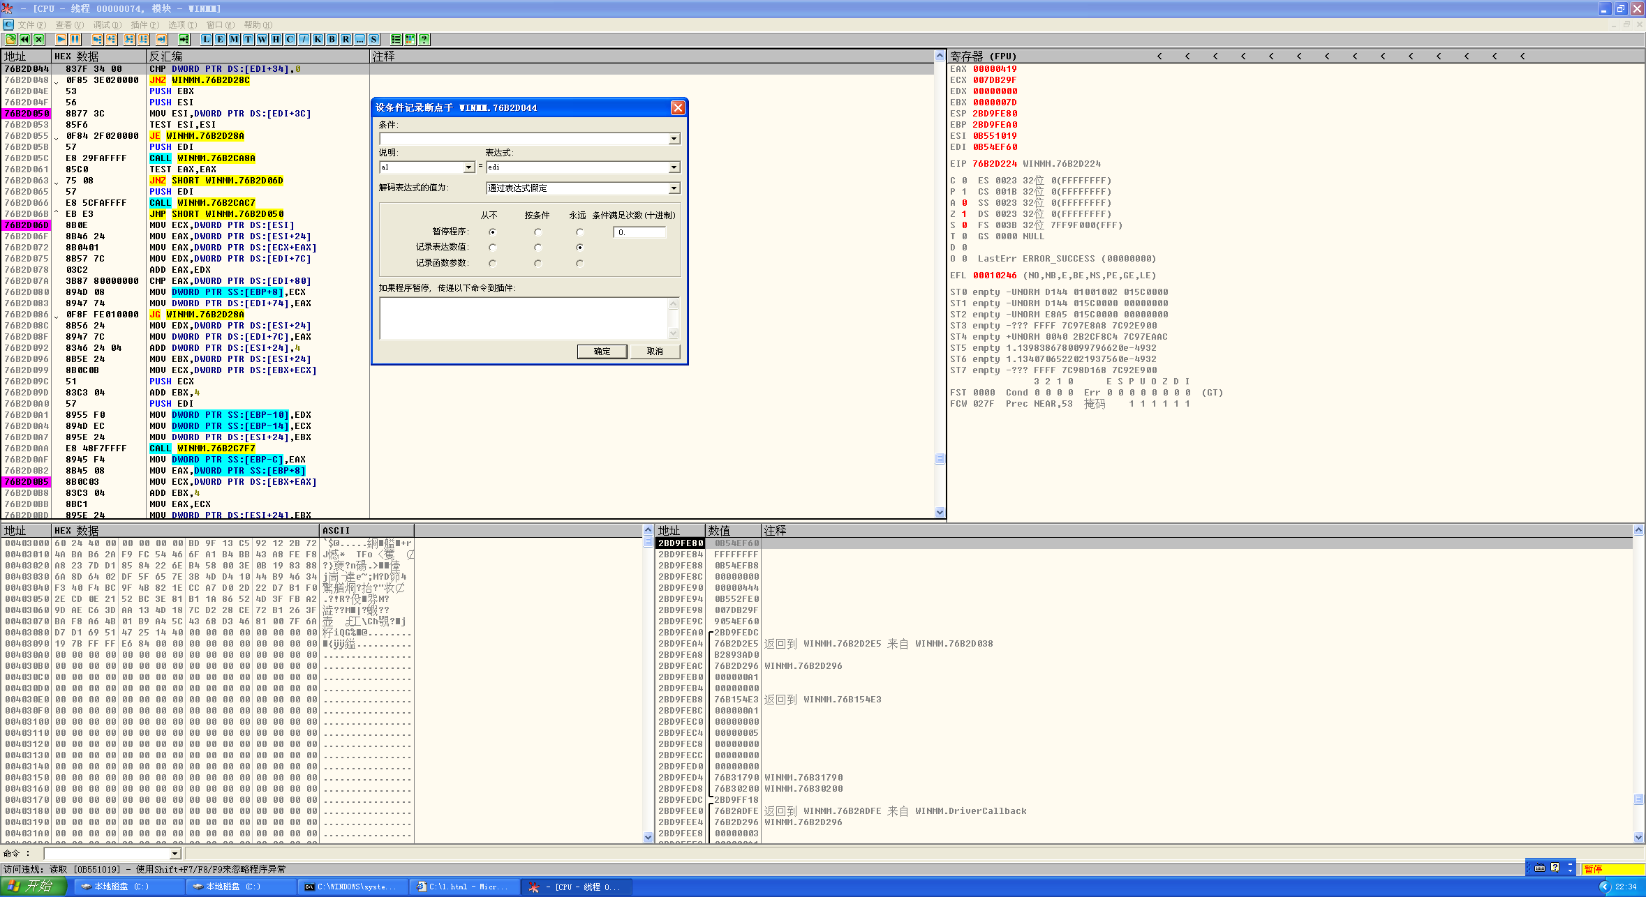Click the green Open file toolbar icon

[10, 40]
